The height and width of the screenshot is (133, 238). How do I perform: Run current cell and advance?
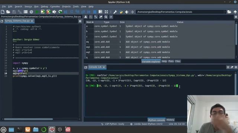tap(48, 12)
